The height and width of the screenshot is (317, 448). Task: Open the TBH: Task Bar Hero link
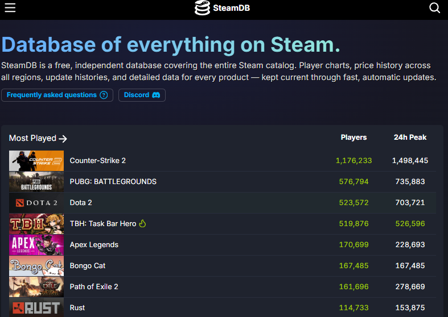(x=103, y=224)
